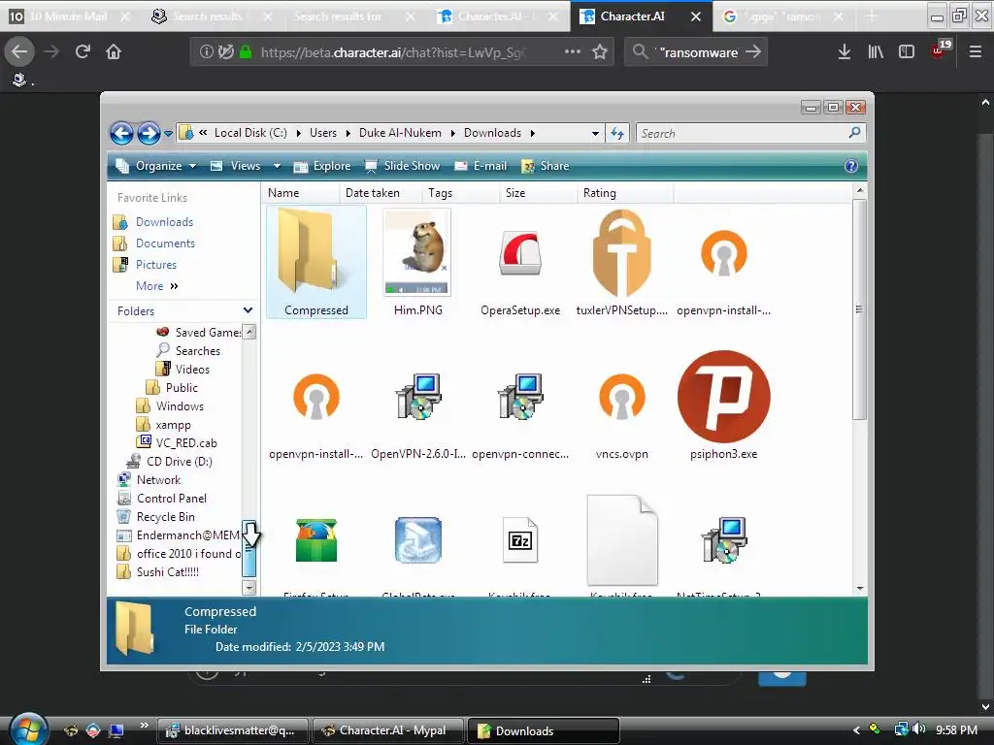Open Documents favorite link
994x745 pixels.
pyautogui.click(x=165, y=243)
